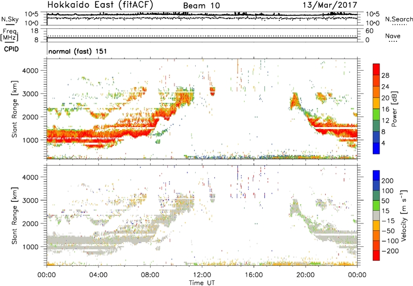
Task: Click the red bottom of the velocity colorbar
Action: (x=376, y=256)
